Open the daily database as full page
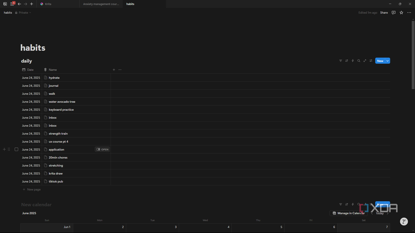The height and width of the screenshot is (233, 415). pos(365,61)
